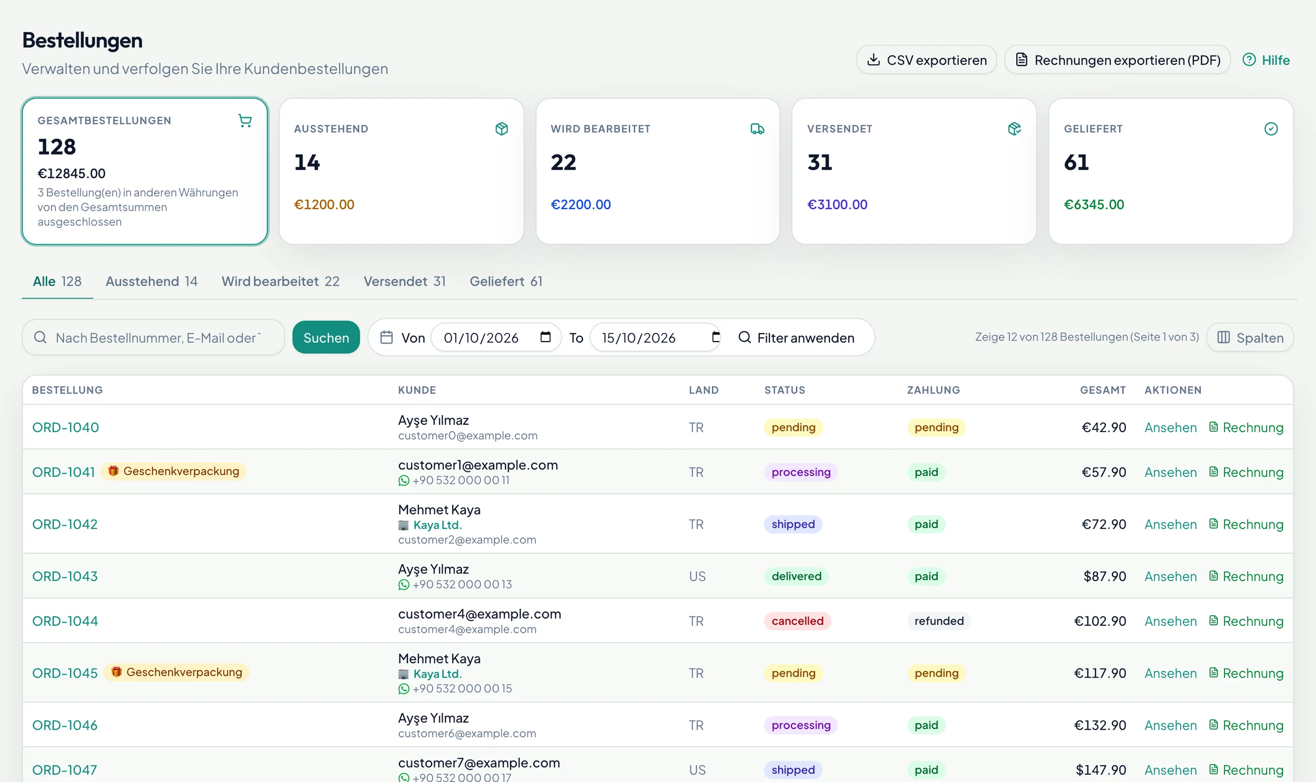Click the truck icon in Wird bearbeitet card
This screenshot has height=782, width=1316.
(x=757, y=128)
